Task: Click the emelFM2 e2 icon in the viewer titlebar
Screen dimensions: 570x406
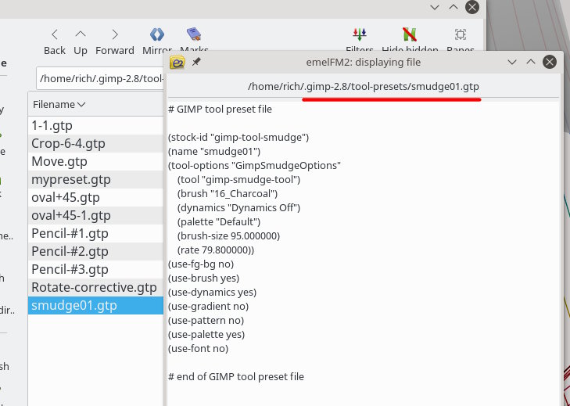Action: (x=177, y=63)
